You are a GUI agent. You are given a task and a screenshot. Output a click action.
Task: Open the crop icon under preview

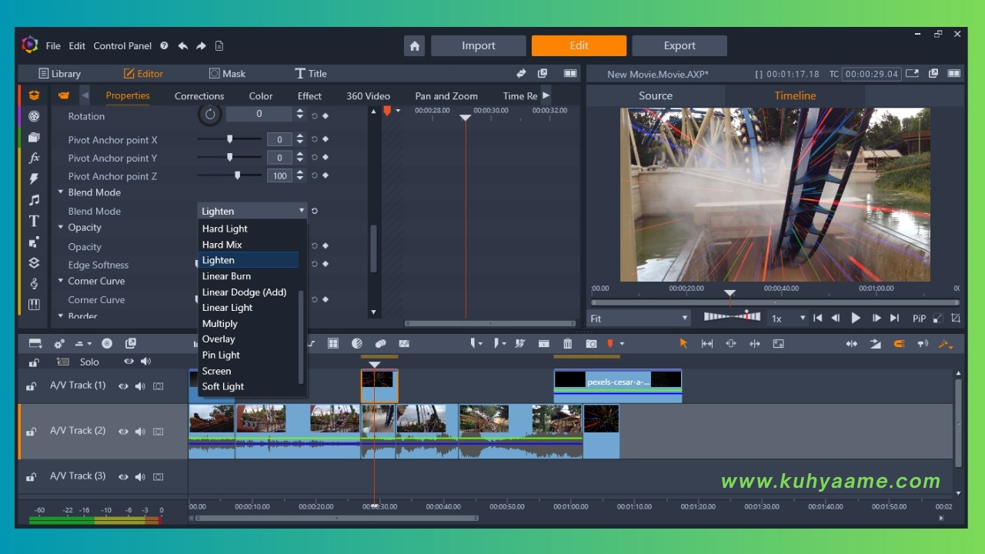pyautogui.click(x=956, y=319)
